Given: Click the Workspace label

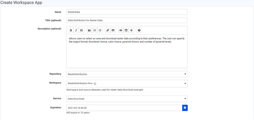Looking at the screenshot, I should (55, 83).
